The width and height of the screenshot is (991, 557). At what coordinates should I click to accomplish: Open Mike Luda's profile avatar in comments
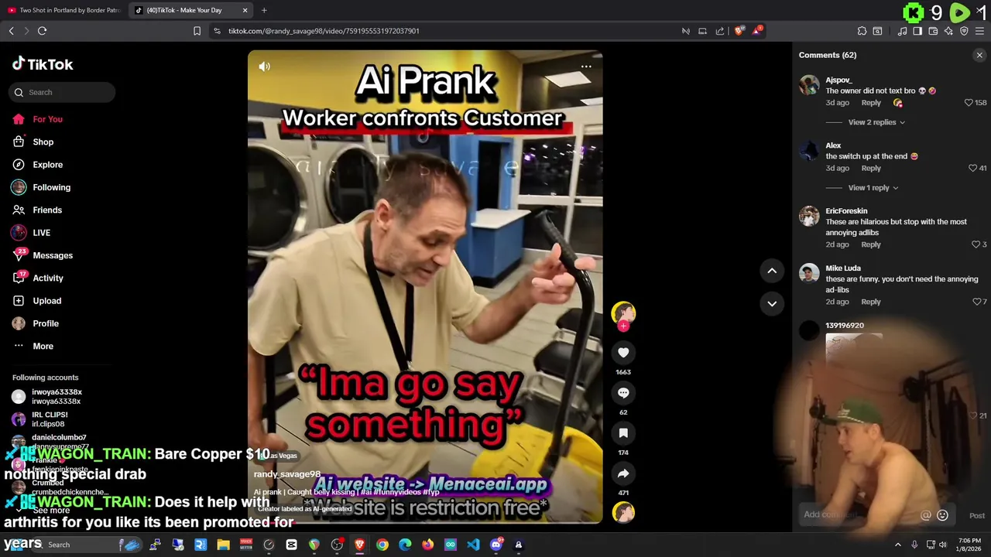(809, 273)
